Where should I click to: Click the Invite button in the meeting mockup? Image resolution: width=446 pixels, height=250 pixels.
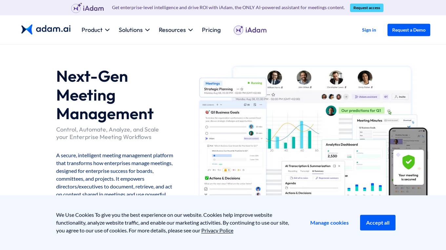400,97
